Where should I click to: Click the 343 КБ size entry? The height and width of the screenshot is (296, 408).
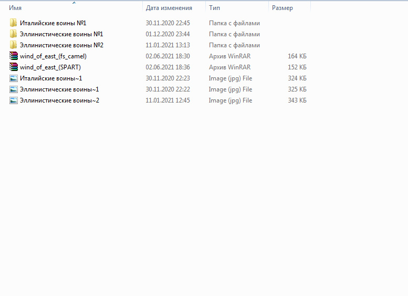297,100
